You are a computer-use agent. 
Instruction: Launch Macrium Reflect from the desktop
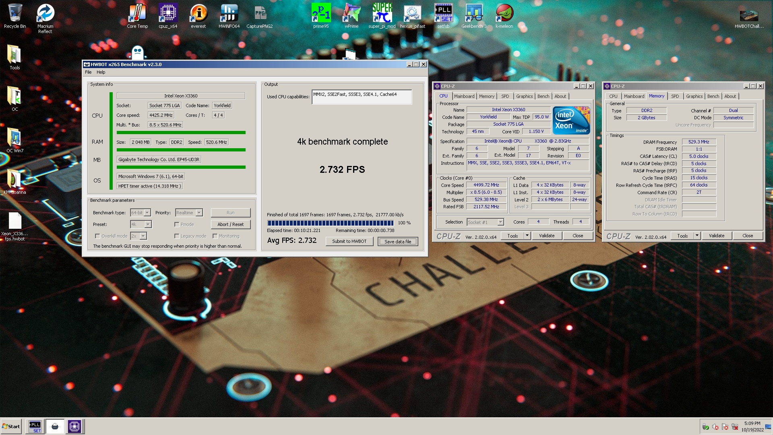(x=45, y=19)
